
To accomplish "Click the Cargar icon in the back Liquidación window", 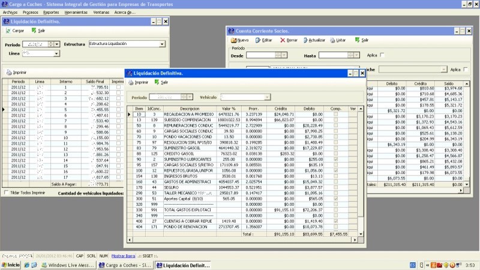I will pos(8,31).
